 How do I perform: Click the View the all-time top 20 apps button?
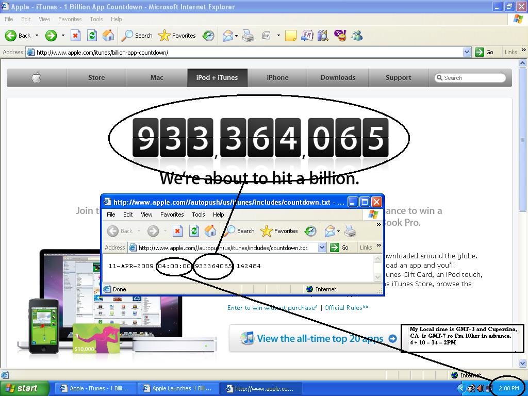(318, 338)
